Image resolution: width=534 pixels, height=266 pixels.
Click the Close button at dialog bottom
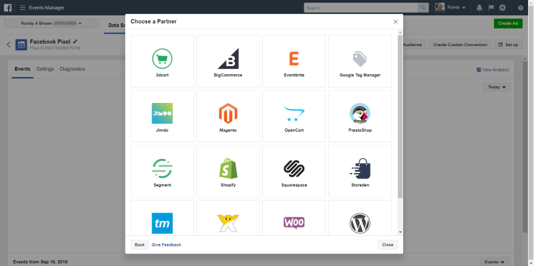click(388, 245)
